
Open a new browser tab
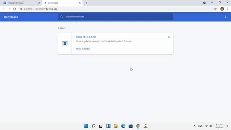pyautogui.click(x=86, y=3)
